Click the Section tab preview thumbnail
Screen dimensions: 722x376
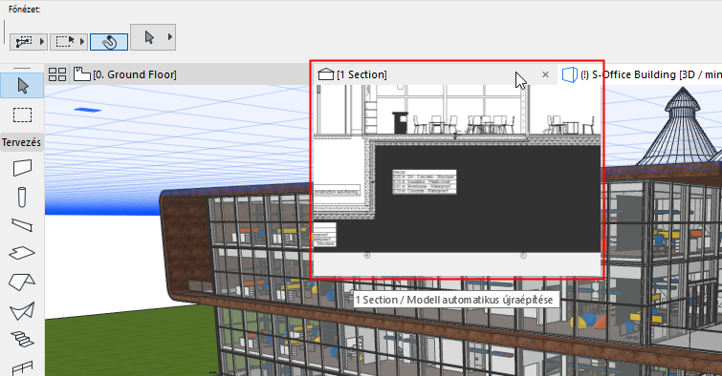tap(457, 179)
